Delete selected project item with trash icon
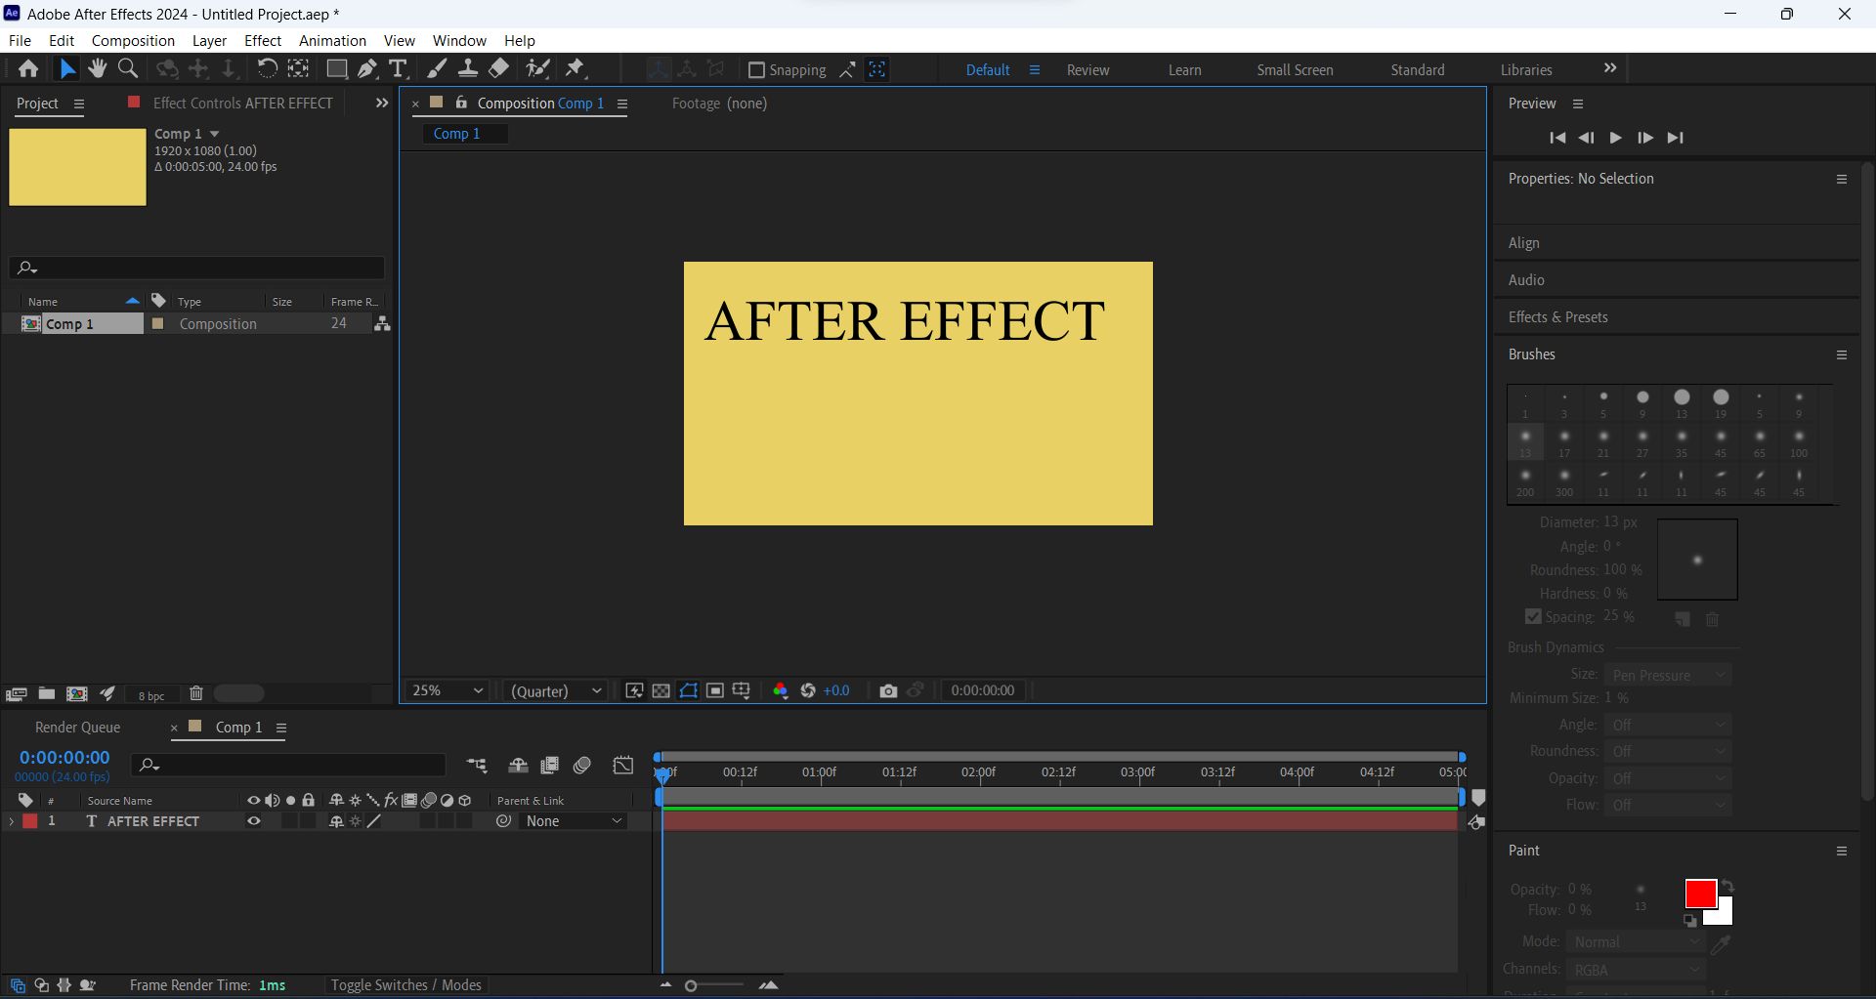Viewport: 1876px width, 999px height. (196, 693)
